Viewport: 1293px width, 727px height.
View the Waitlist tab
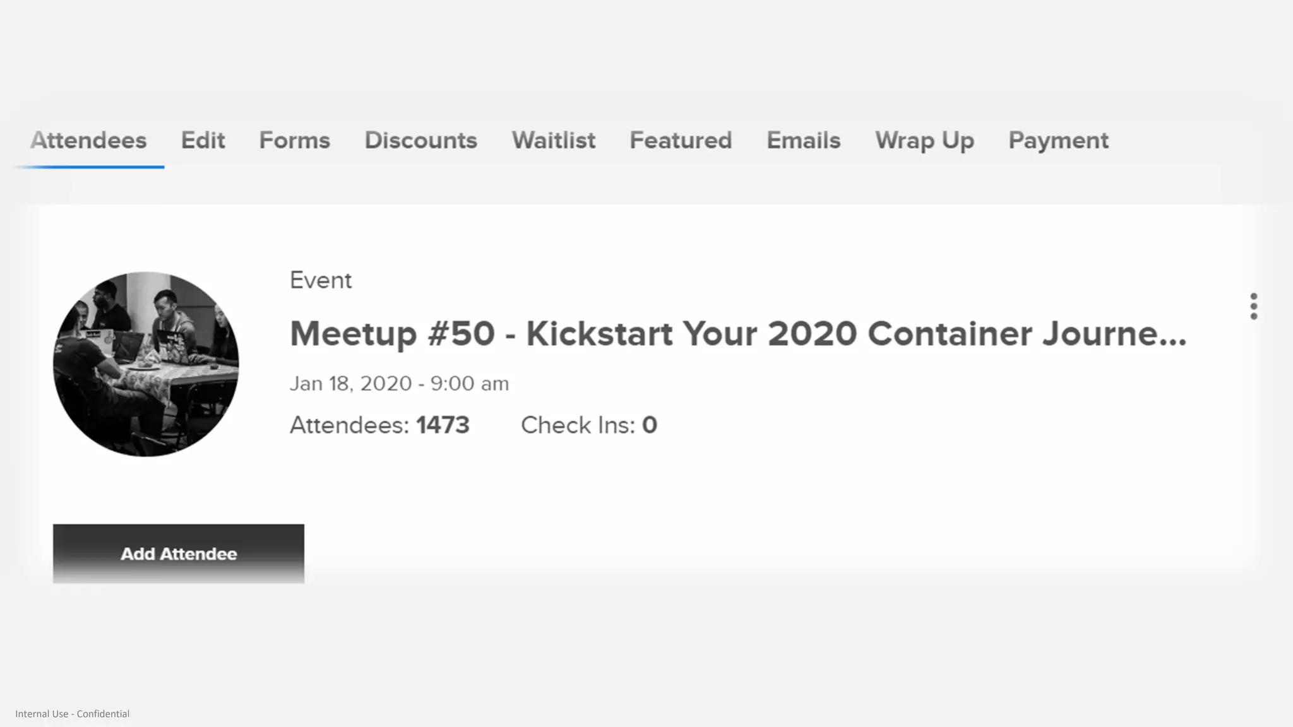point(553,140)
